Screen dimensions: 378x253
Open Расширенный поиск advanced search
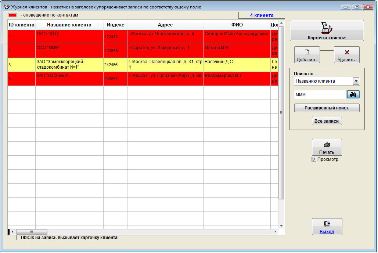pyautogui.click(x=327, y=108)
